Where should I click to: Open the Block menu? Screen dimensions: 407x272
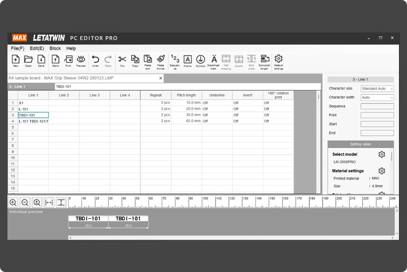click(x=55, y=48)
